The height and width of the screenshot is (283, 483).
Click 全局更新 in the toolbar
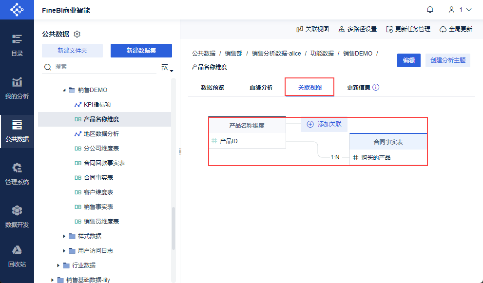[x=456, y=29]
